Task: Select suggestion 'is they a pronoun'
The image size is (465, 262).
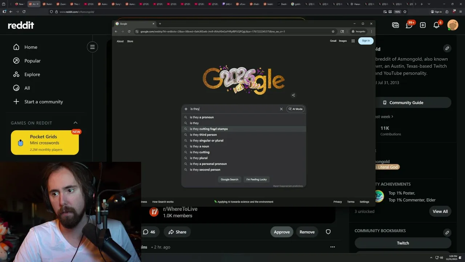Action: (x=243, y=117)
